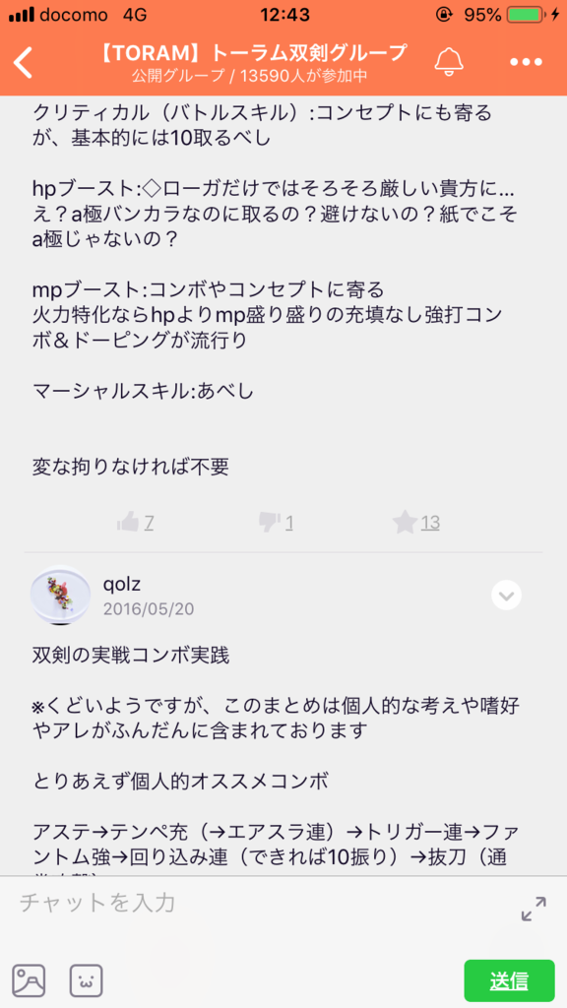Expand the chat input to fullscreen
This screenshot has height=1008, width=567.
pyautogui.click(x=534, y=909)
